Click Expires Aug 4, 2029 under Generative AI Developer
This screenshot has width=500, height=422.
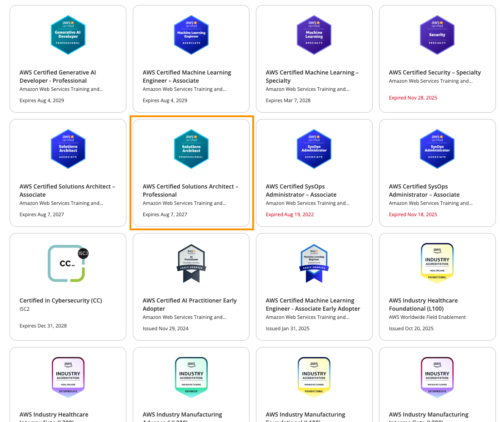(x=42, y=100)
